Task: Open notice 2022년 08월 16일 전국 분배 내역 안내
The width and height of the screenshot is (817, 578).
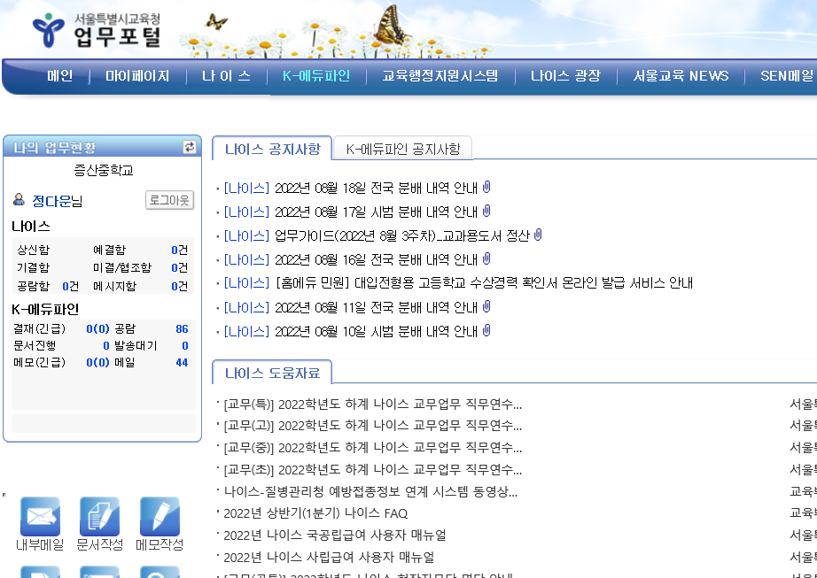Action: (377, 259)
